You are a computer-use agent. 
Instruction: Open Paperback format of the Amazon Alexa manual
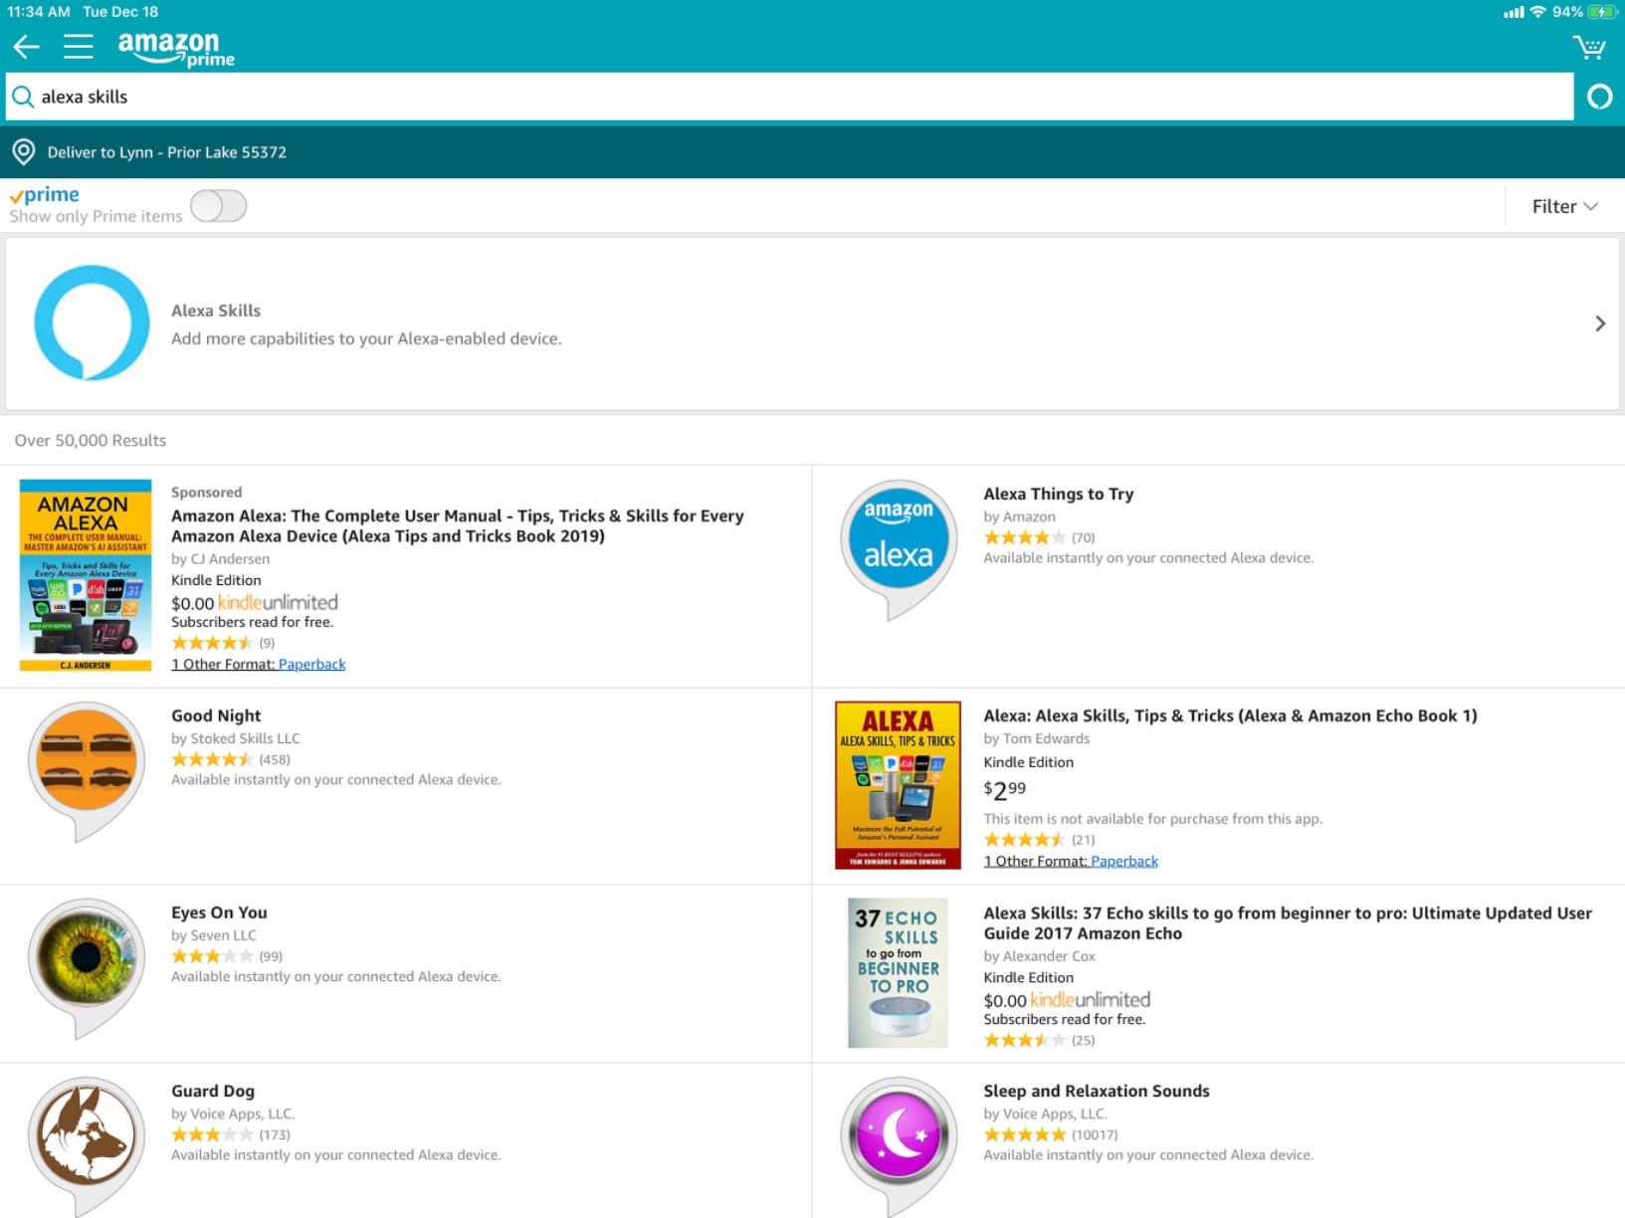click(311, 664)
